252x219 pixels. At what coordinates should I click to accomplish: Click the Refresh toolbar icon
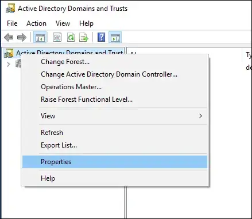[71, 37]
